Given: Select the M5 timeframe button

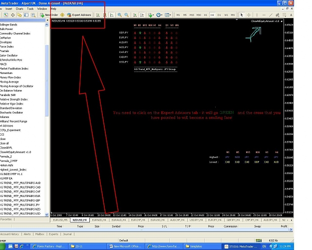Looking at the screenshot, I should (185, 15).
